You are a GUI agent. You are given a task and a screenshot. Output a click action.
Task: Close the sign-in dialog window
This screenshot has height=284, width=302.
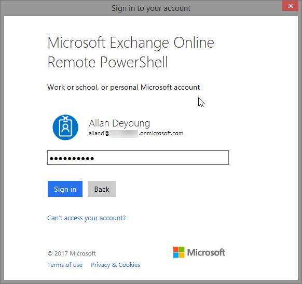[290, 6]
